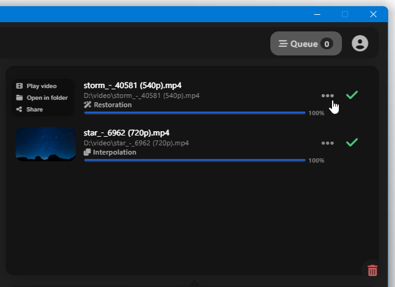Screen dimensions: 395x287
Task: Select Share from the storm video menu
Action: tap(30, 110)
